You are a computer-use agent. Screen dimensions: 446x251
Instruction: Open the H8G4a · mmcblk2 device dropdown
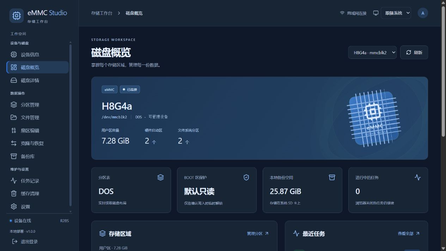tap(372, 53)
